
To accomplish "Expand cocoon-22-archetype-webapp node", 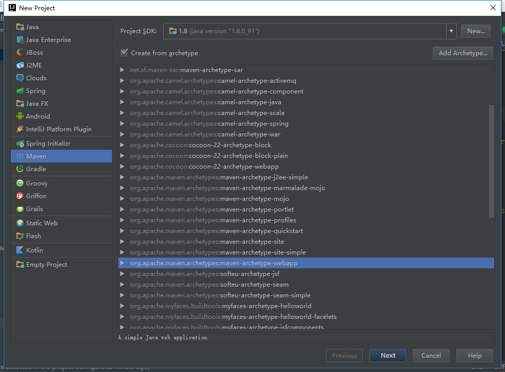I will pyautogui.click(x=122, y=167).
